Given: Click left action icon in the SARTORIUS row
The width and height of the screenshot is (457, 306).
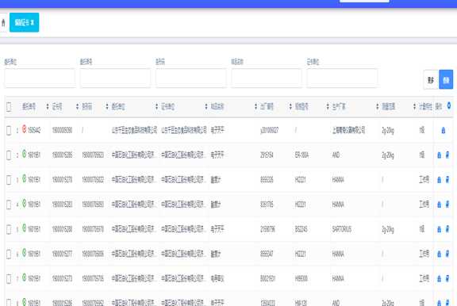Looking at the screenshot, I should pos(440,229).
